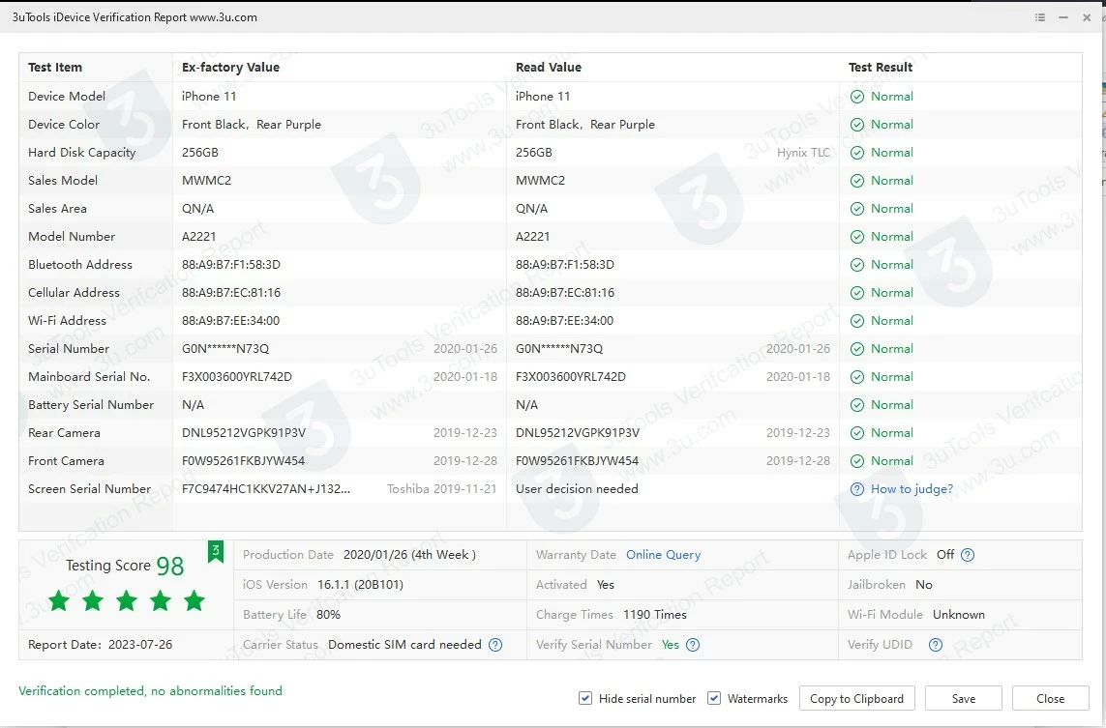Click help icon beside Carrier Status
Screen dimensions: 1106x728
click(x=495, y=645)
